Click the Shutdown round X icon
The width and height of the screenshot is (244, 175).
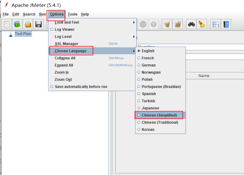click(154, 24)
